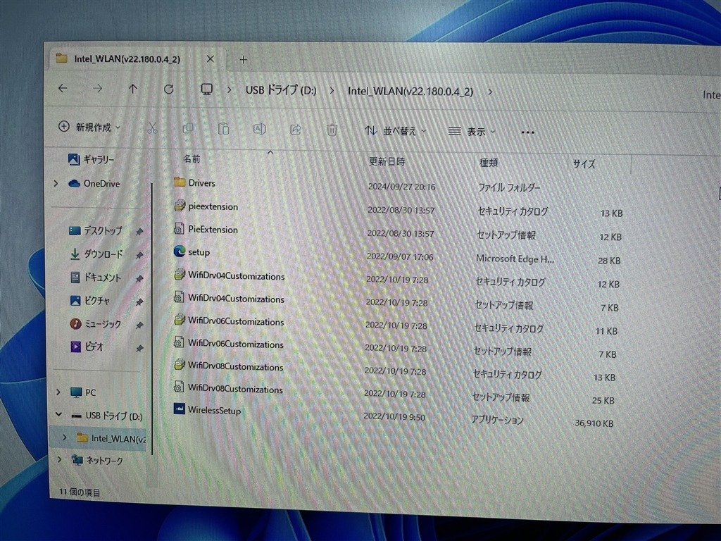This screenshot has width=721, height=541.
Task: Click the pin icon next to ドキュメント
Action: click(139, 279)
